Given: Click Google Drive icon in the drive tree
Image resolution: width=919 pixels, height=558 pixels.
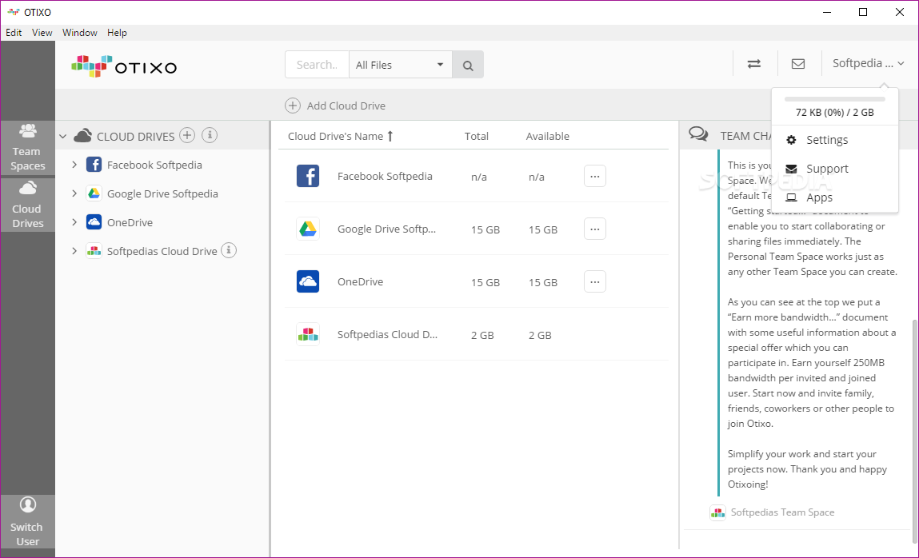Looking at the screenshot, I should click(94, 193).
